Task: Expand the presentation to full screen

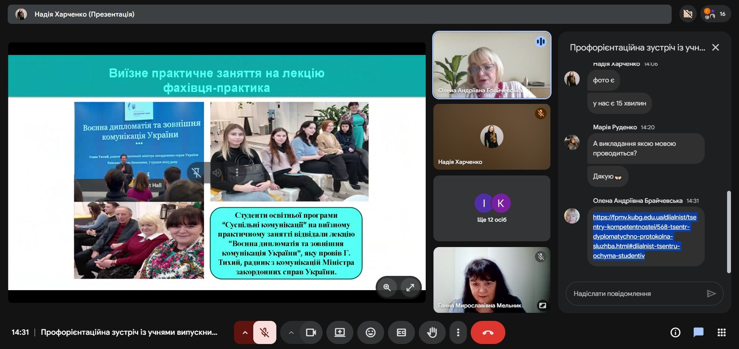Action: pos(410,287)
